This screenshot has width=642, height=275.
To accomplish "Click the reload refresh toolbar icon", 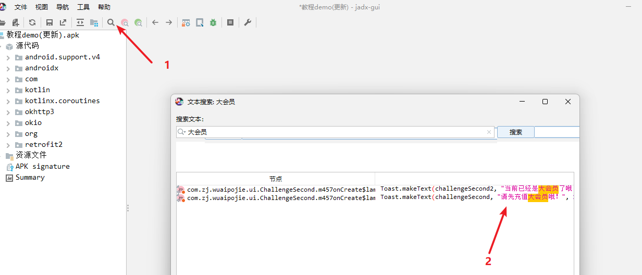I will pyautogui.click(x=32, y=22).
